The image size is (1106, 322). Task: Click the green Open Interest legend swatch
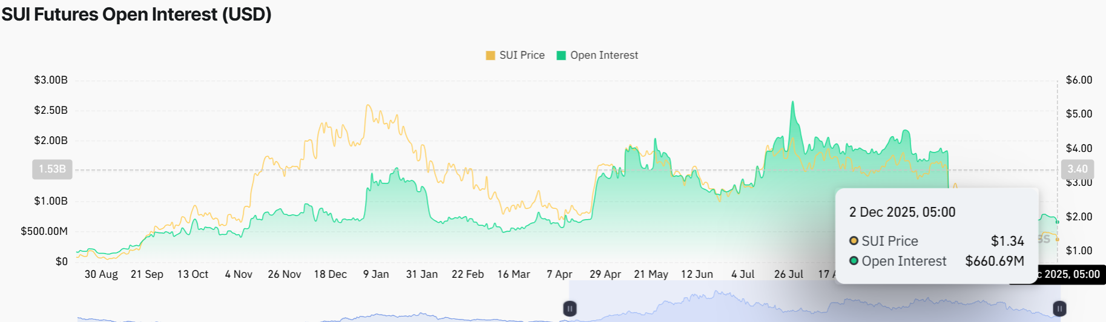point(561,56)
